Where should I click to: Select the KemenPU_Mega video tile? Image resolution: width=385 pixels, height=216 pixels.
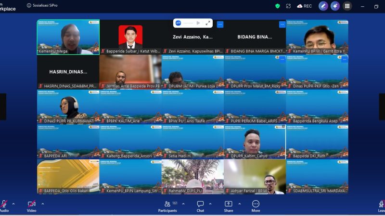coord(68,37)
